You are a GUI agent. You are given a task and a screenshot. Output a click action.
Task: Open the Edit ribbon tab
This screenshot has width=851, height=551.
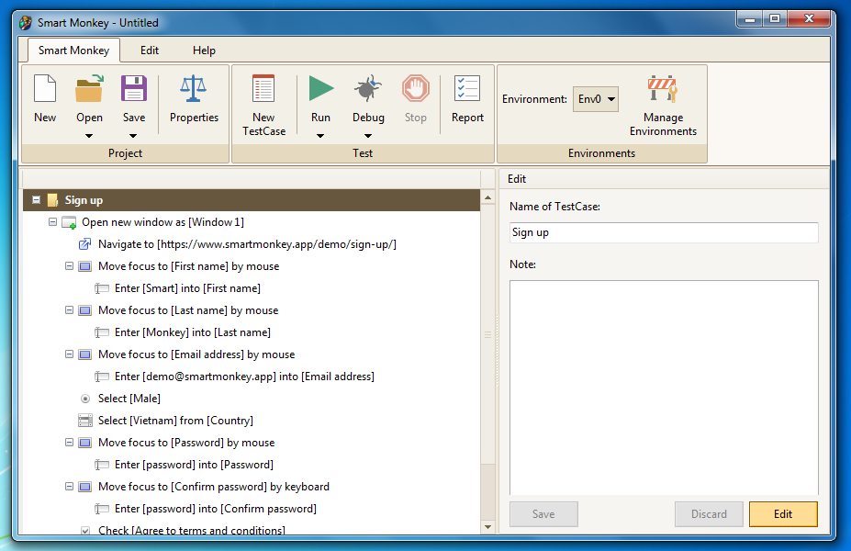point(150,51)
